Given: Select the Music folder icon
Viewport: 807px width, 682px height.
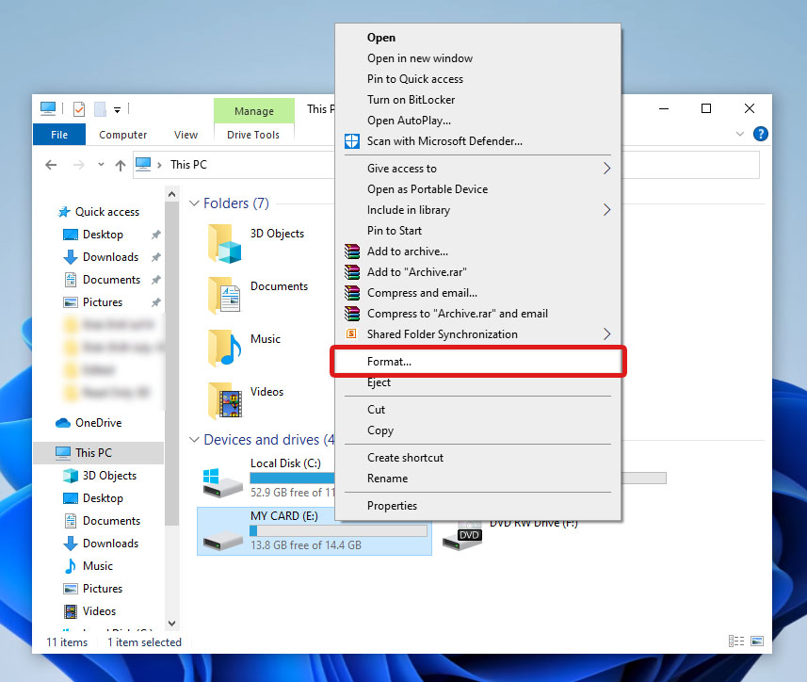Looking at the screenshot, I should pyautogui.click(x=222, y=349).
